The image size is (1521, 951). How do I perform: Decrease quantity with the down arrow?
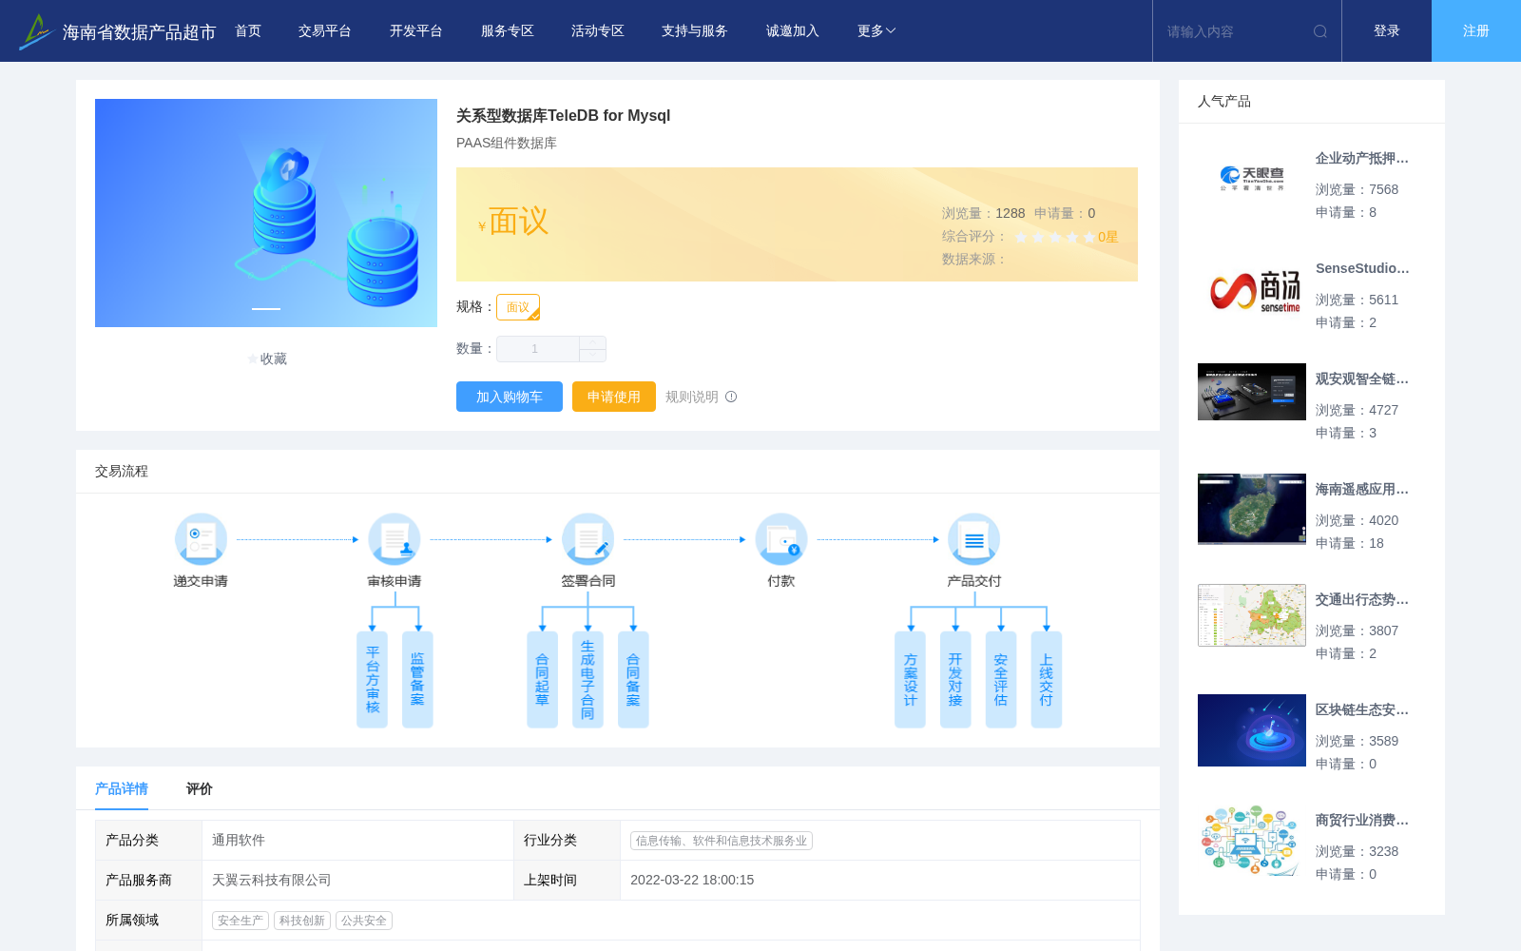coord(592,356)
